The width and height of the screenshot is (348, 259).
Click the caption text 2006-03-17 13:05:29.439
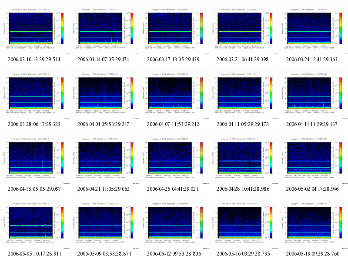click(173, 60)
